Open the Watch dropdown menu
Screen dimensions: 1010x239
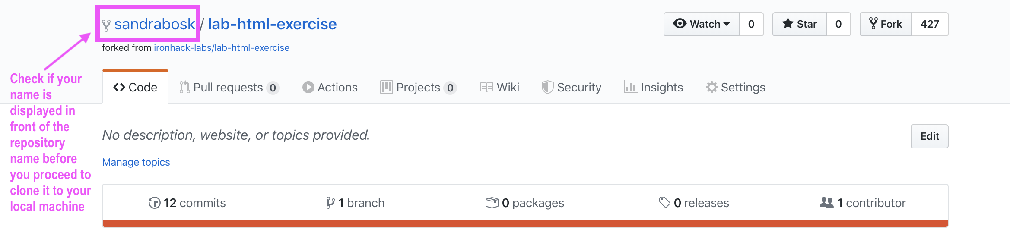(702, 24)
